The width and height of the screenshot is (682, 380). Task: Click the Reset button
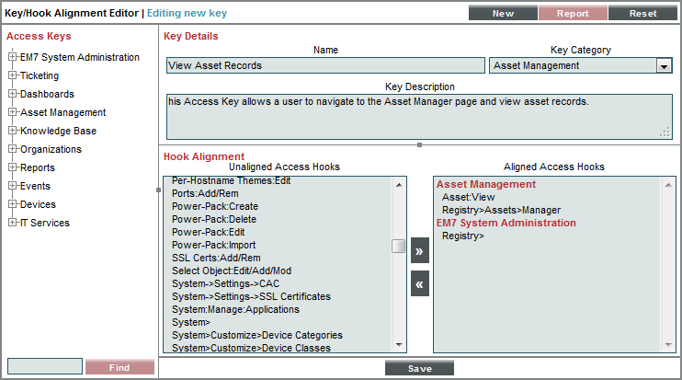point(642,13)
